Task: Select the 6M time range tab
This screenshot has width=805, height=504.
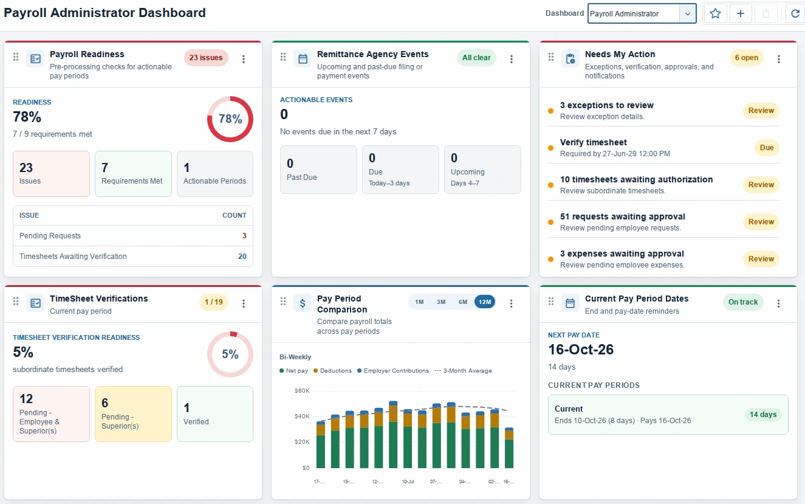Action: (x=463, y=302)
